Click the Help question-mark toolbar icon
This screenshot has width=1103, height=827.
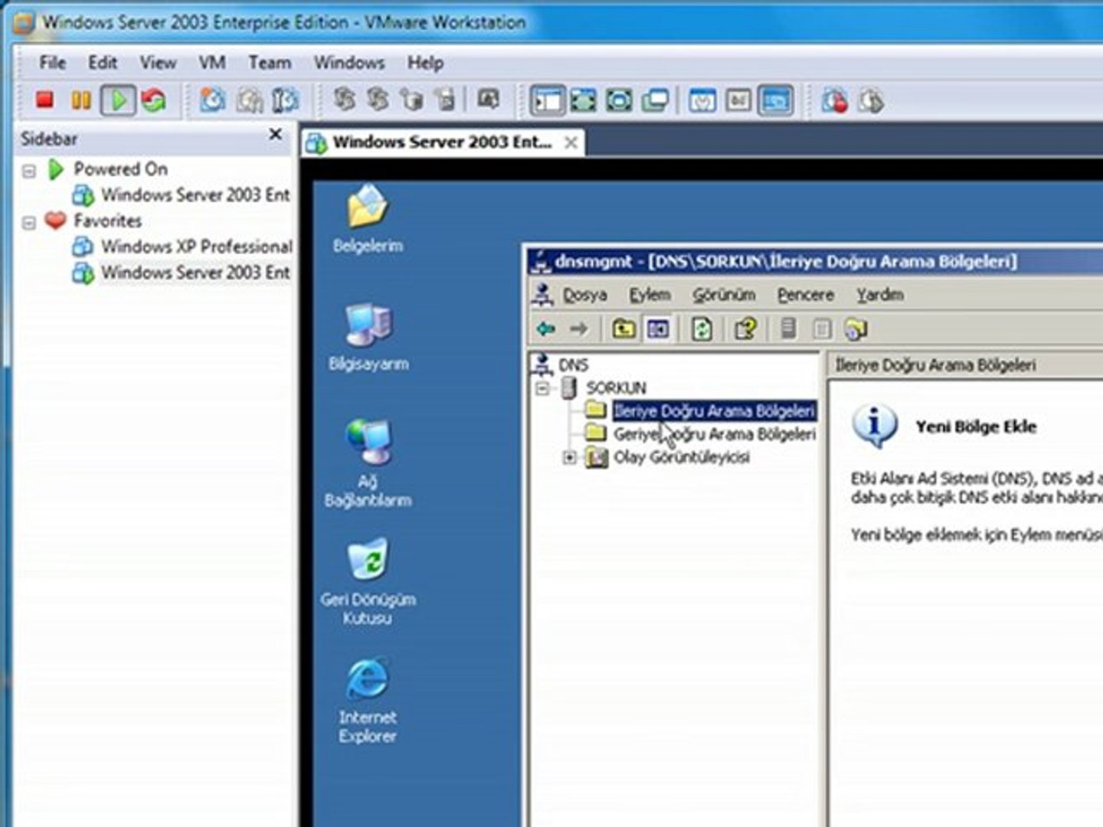click(x=745, y=329)
